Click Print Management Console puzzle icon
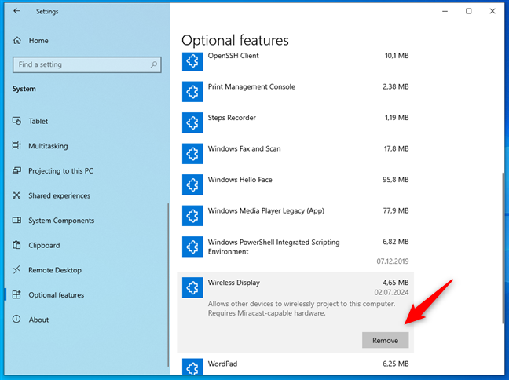509x380 pixels. tap(192, 92)
